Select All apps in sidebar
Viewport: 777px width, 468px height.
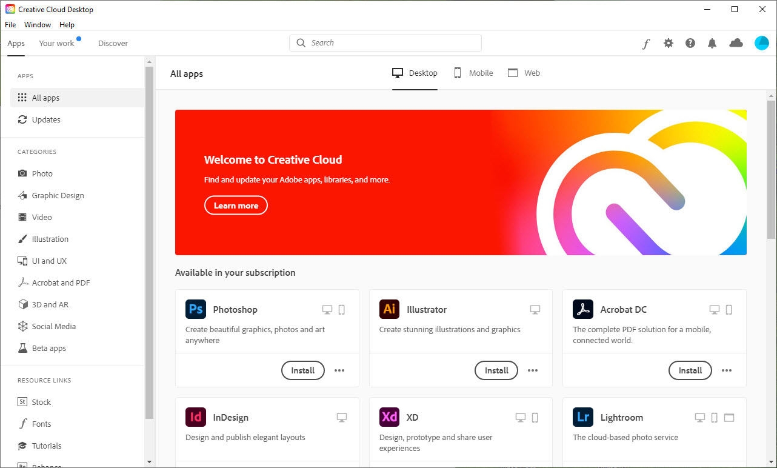coord(77,98)
